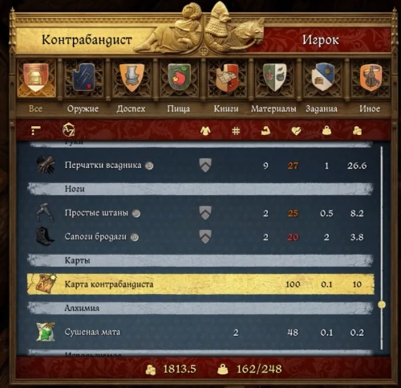Screen dimensions: 401x388
Task: Select the Оружие weapons shield icon
Action: [x=83, y=77]
